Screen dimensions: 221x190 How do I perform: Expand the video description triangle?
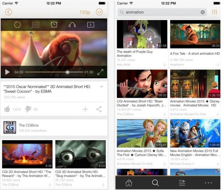click(101, 87)
